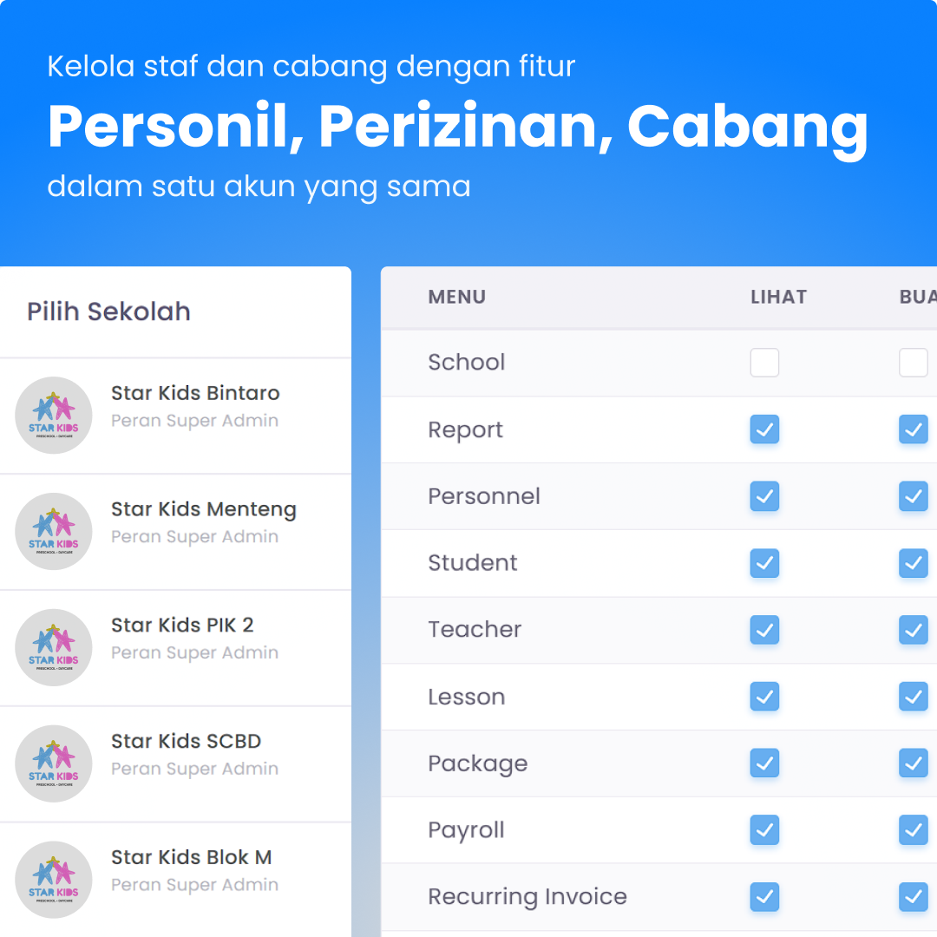Click Star Kids Blok M logo icon
The height and width of the screenshot is (937, 937).
(54, 880)
